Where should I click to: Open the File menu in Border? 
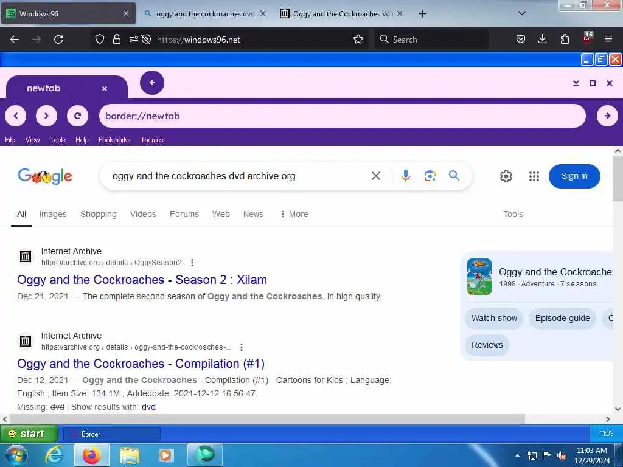pyautogui.click(x=10, y=140)
